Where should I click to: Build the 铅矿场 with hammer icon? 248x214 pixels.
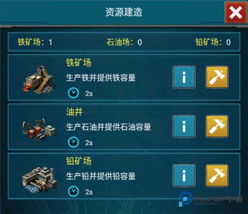tap(217, 176)
